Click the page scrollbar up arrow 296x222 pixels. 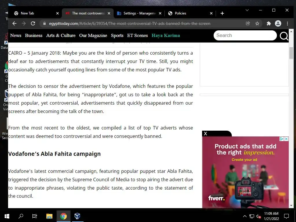point(291,32)
